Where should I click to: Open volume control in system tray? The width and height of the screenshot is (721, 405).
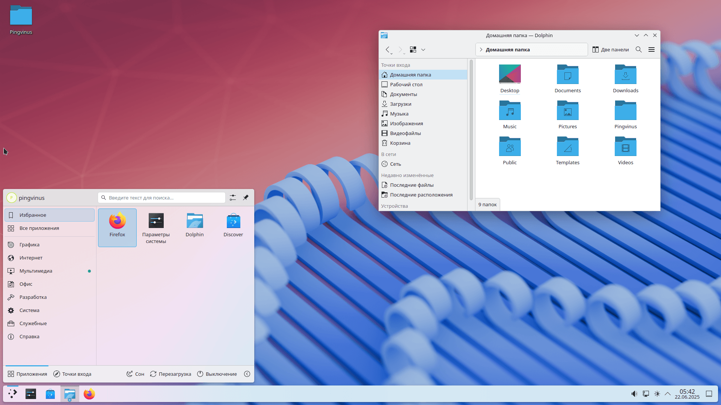634,394
